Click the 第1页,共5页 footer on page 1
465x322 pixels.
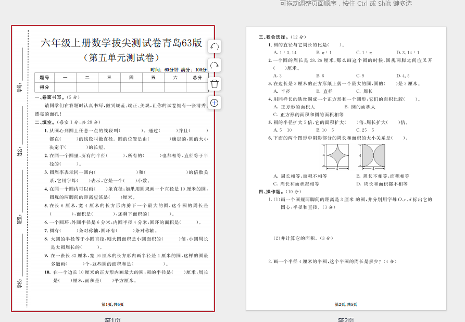point(112,304)
